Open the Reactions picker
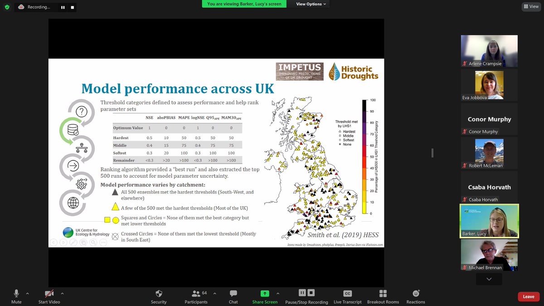Screen dimensions: 544x306 pos(415,296)
